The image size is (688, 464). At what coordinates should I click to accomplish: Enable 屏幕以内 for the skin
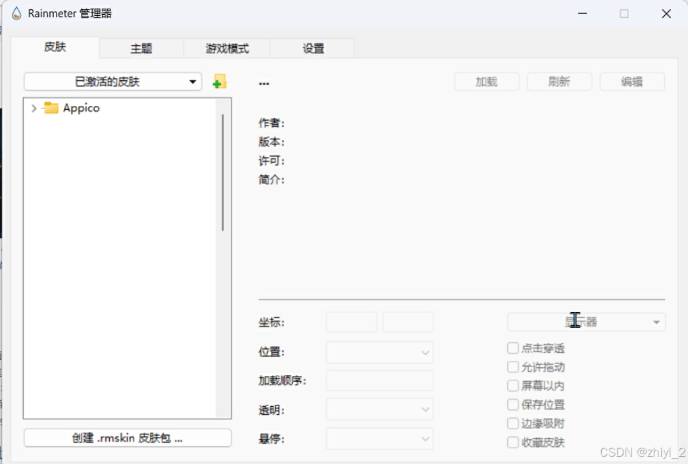click(x=513, y=385)
